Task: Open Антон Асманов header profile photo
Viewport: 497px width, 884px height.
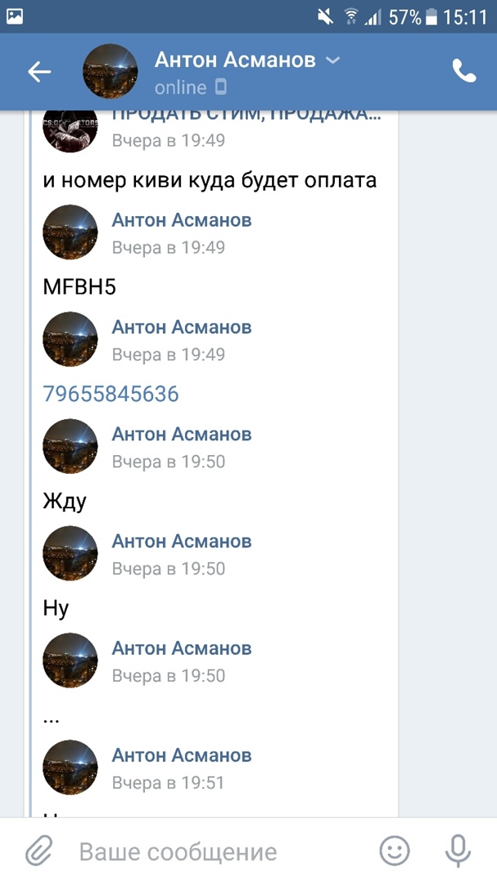Action: 110,71
